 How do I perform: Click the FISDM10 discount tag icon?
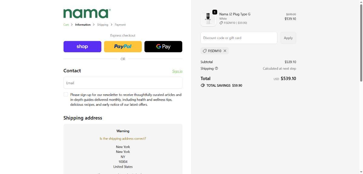click(205, 51)
